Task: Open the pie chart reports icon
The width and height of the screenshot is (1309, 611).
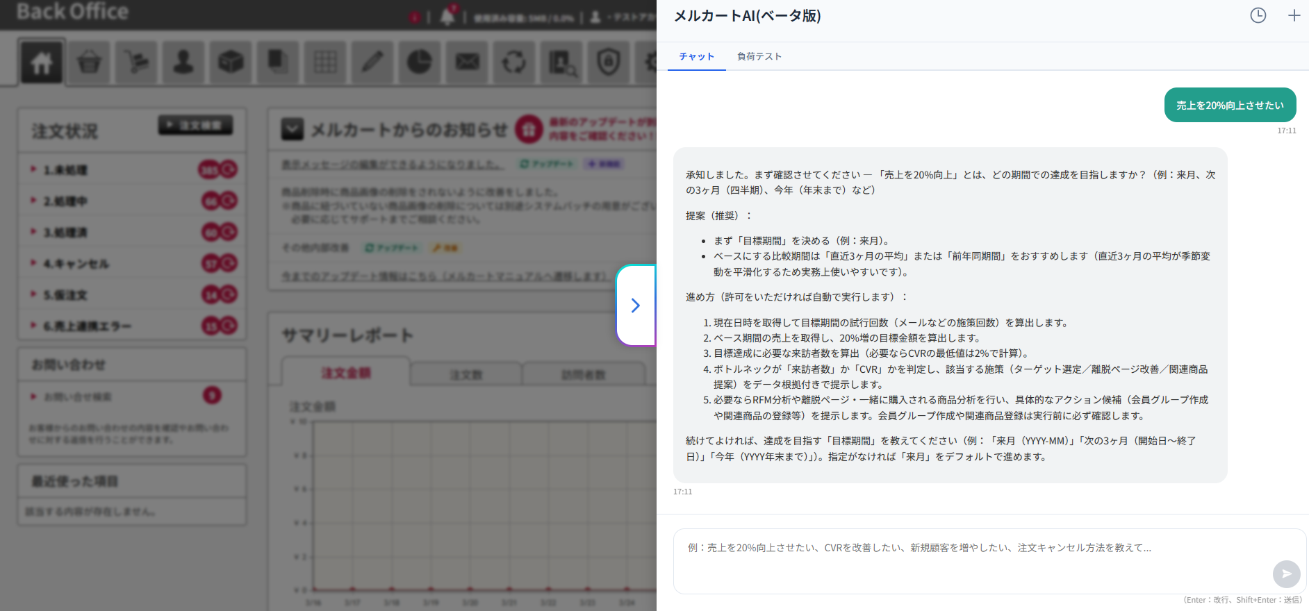Action: click(420, 62)
